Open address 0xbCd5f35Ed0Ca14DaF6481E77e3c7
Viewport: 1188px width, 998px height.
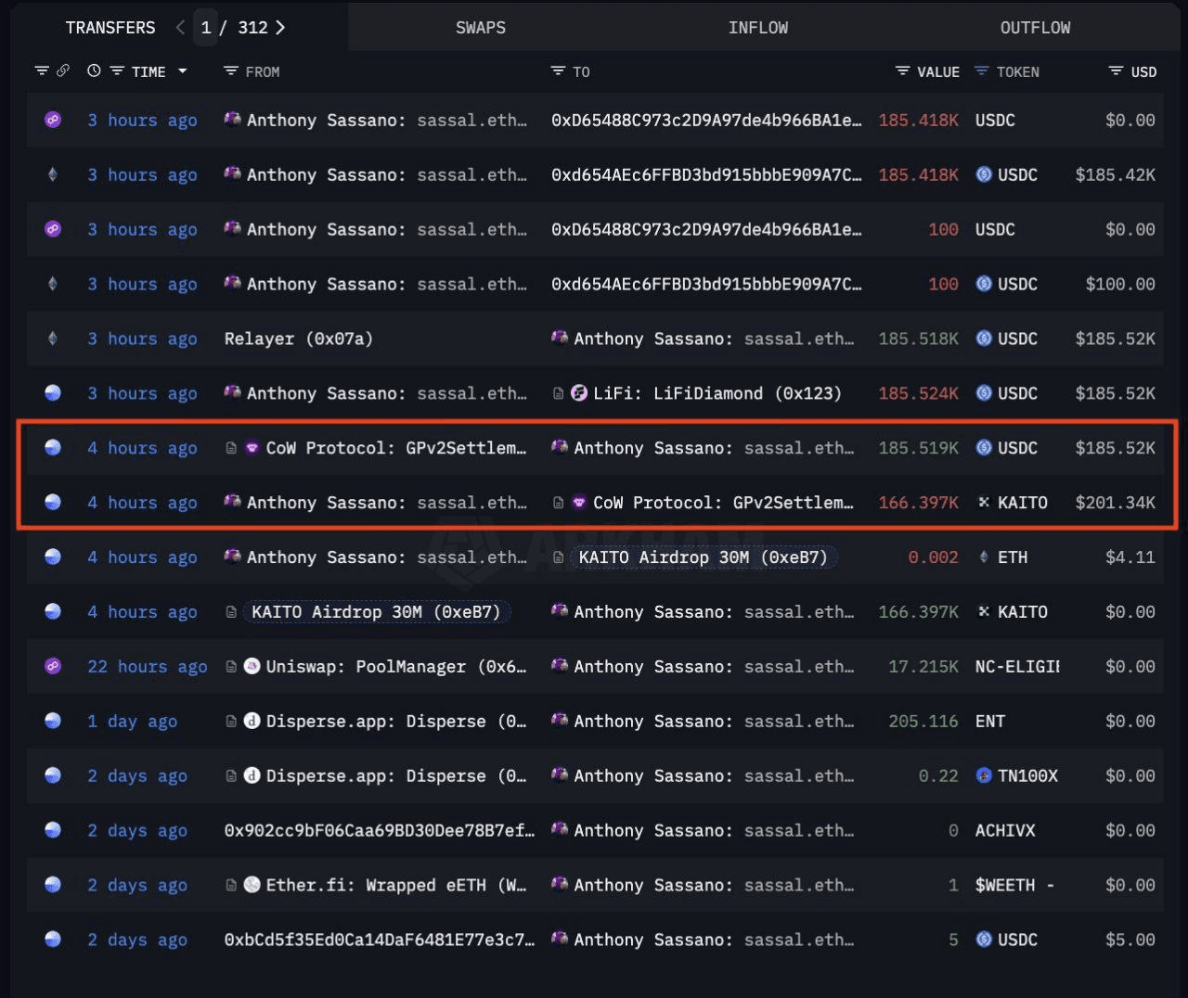[x=380, y=940]
